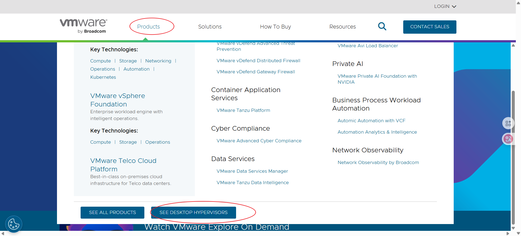The image size is (521, 236).
Task: Click the Products menu inner scrollbar thumb
Action: tap(513, 158)
